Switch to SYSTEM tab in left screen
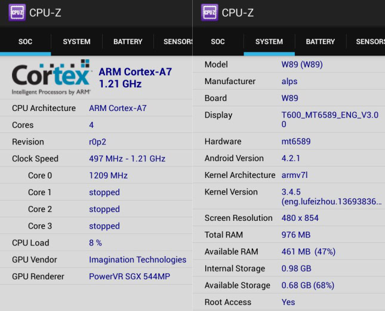The height and width of the screenshot is (311, 385). [76, 42]
